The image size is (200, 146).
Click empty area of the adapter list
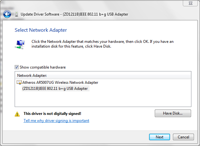click(103, 99)
